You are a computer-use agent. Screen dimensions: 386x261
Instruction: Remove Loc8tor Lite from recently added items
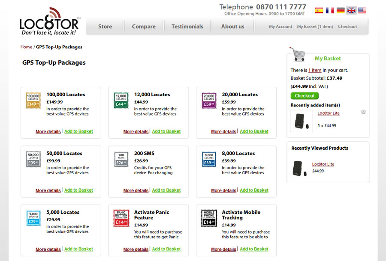(x=363, y=112)
